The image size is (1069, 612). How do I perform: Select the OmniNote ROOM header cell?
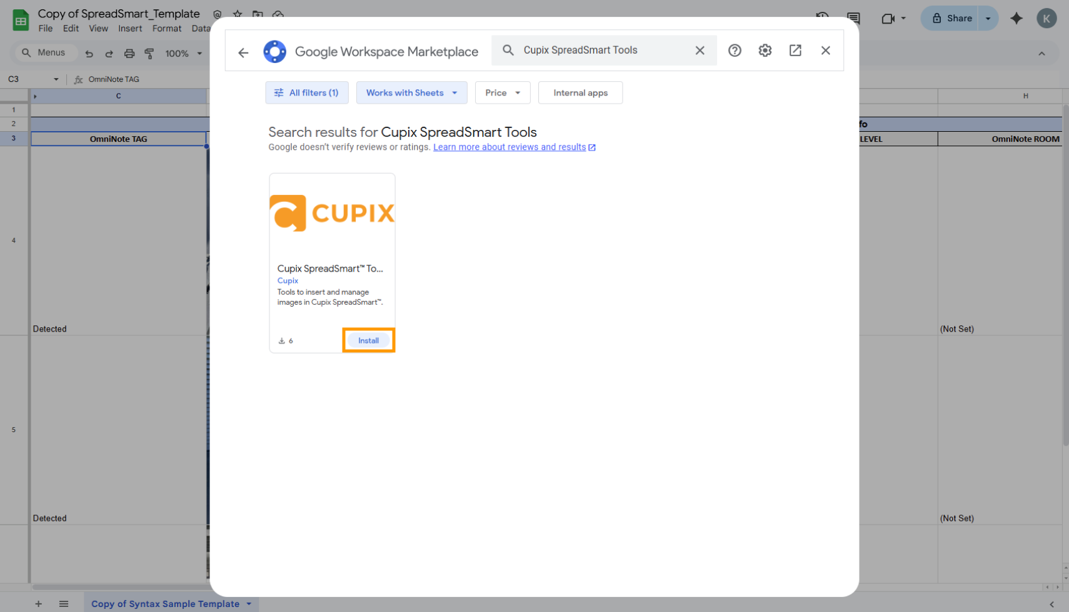(1000, 139)
